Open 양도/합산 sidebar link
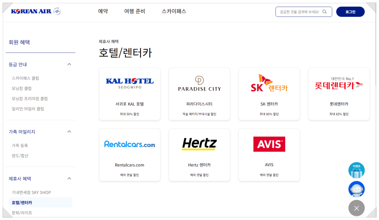 coord(20,156)
